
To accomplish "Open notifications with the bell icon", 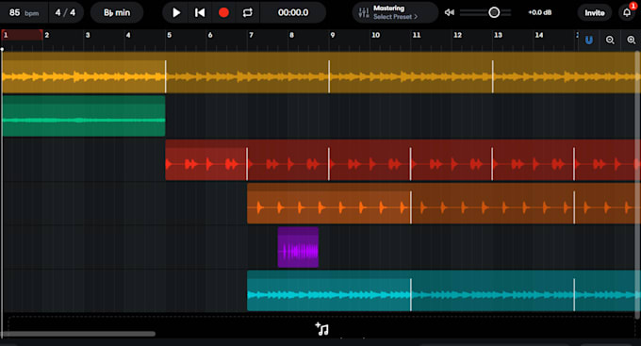I will 627,12.
